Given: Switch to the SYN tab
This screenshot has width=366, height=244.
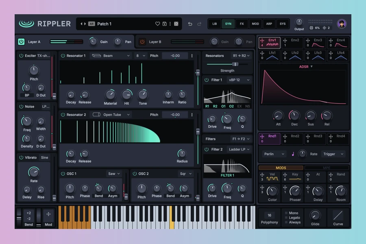Looking at the screenshot, I should [x=228, y=24].
